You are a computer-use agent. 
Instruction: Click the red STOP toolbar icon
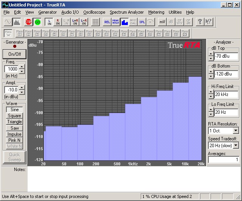tap(29, 22)
